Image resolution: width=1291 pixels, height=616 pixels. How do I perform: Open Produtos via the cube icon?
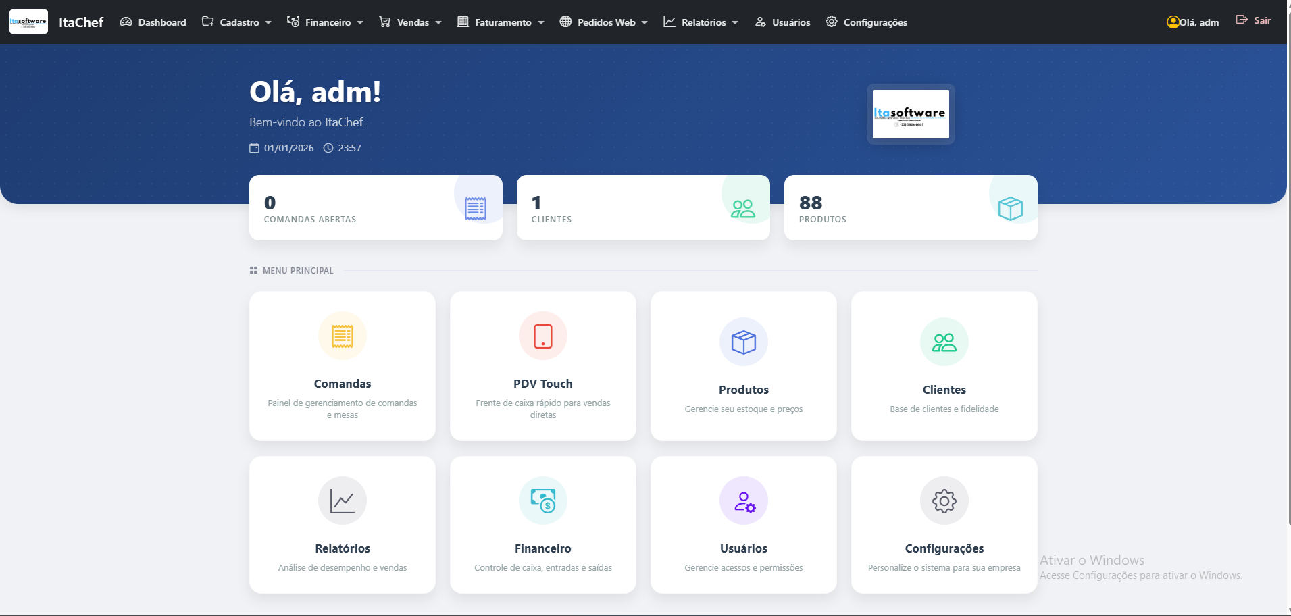click(743, 342)
